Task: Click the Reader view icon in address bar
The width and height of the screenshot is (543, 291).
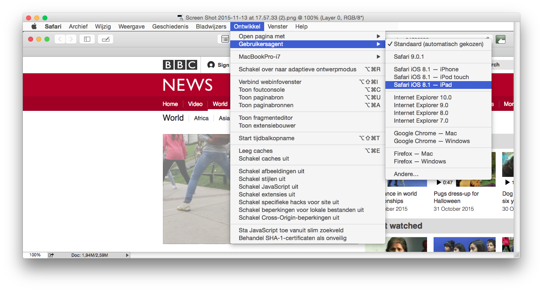Action: 225,39
